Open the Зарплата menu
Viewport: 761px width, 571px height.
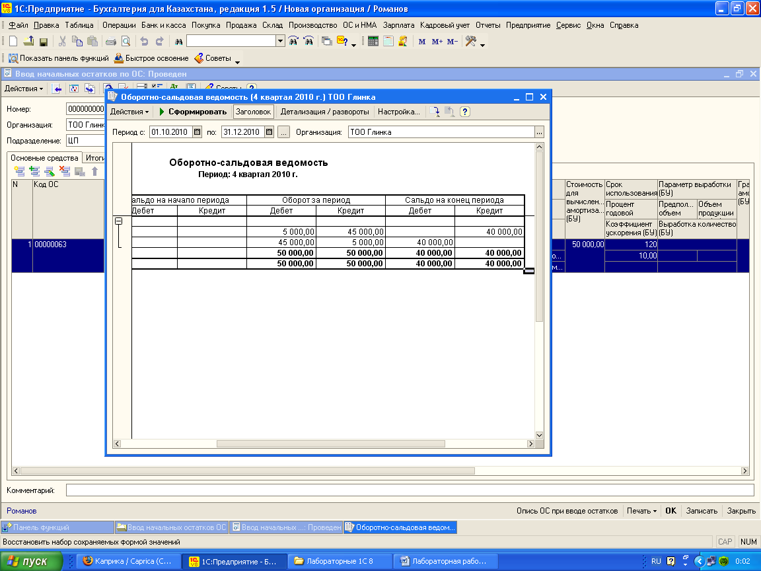(x=398, y=25)
